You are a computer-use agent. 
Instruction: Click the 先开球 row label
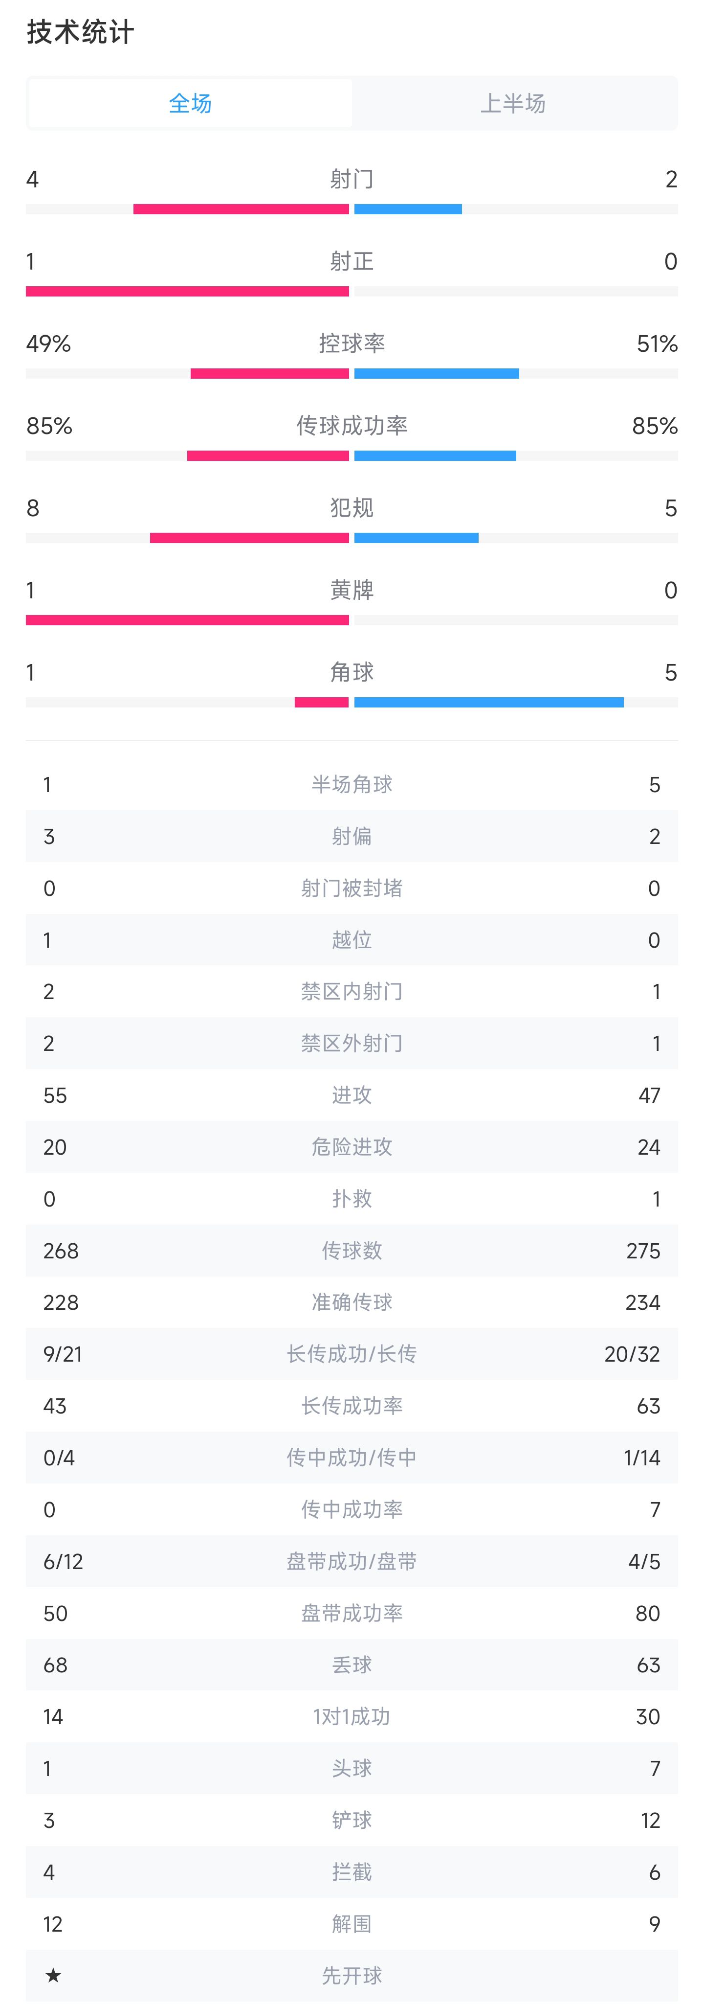tap(352, 1976)
